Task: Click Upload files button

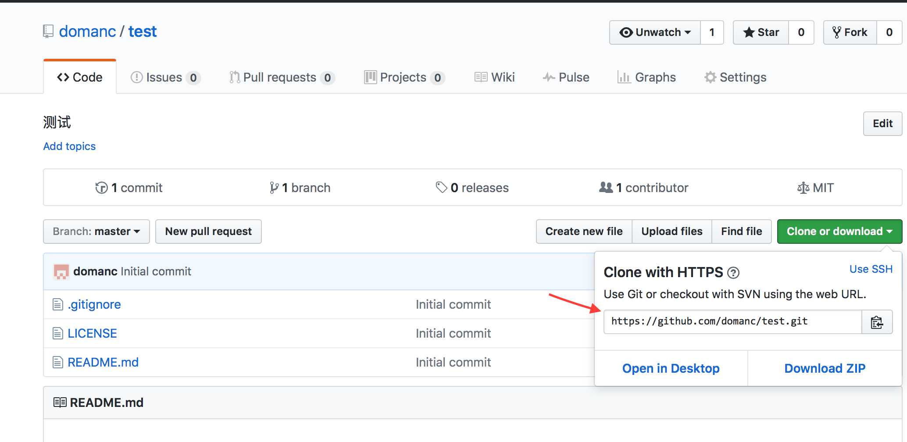Action: (672, 232)
